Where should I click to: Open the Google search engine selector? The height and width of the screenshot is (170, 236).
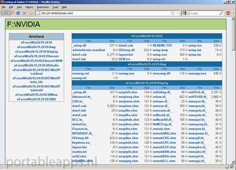click(x=185, y=13)
